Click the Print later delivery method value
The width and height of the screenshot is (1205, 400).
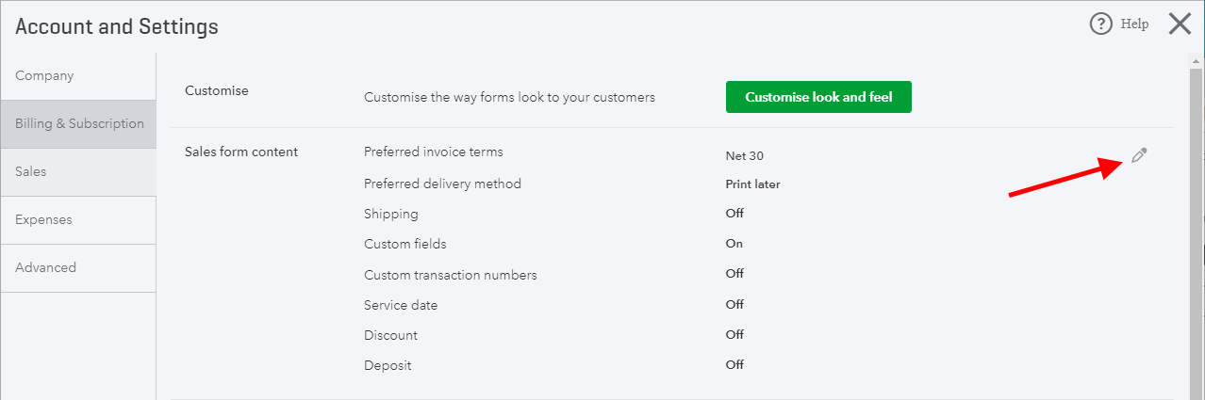752,184
